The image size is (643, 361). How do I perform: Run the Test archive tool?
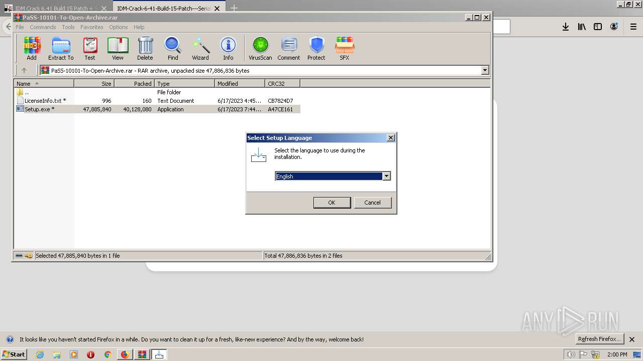(x=90, y=49)
